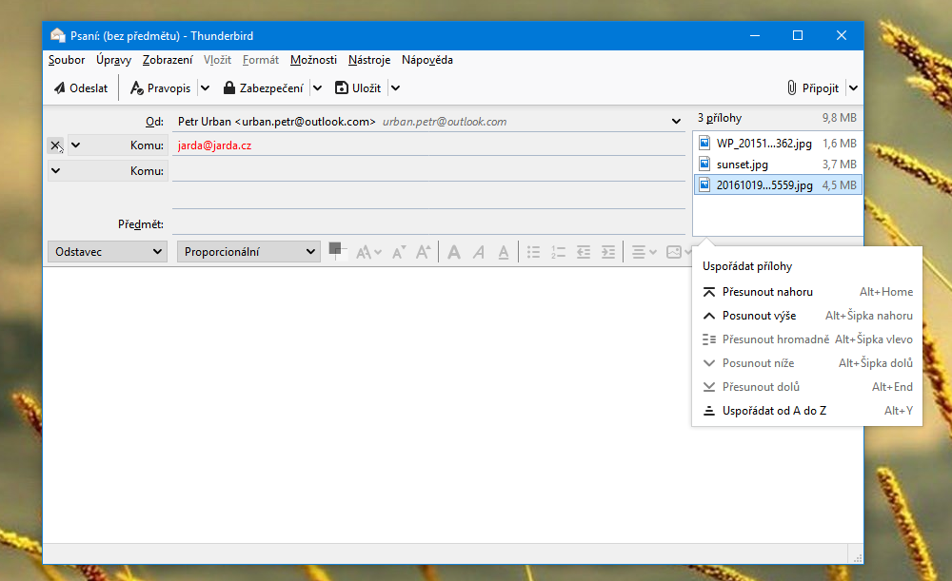Apply bulleted list

[x=534, y=252]
